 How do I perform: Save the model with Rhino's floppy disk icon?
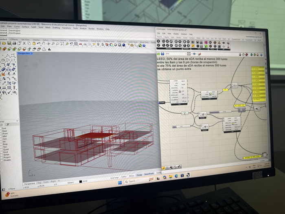pyautogui.click(x=9, y=43)
